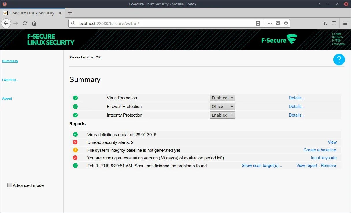This screenshot has width=351, height=213.
Task: Reload the page with the refresh icon
Action: click(x=25, y=23)
